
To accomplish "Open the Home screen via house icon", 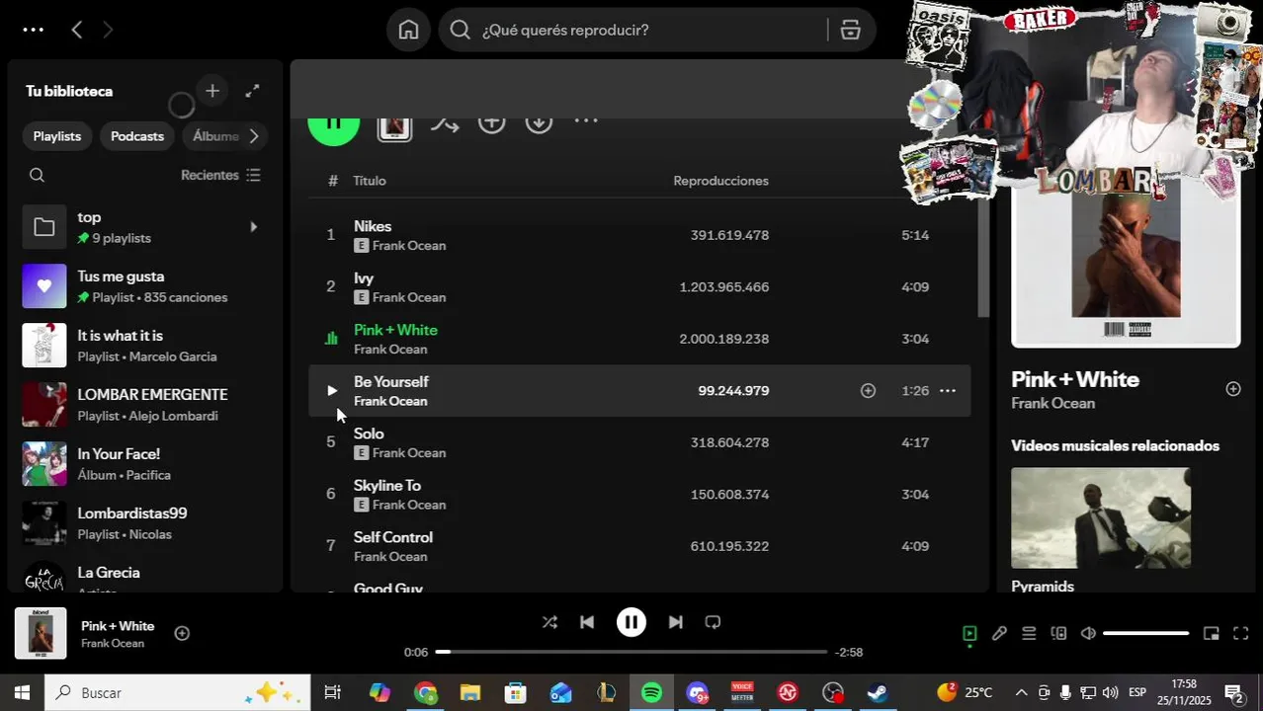I will (408, 30).
